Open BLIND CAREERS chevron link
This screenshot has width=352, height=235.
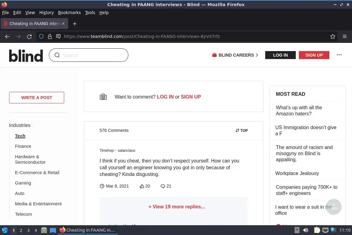(x=235, y=55)
